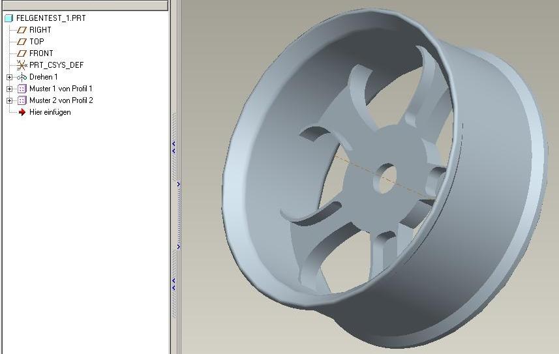Image resolution: width=559 pixels, height=354 pixels.
Task: Click the Drehen 1 revolve feature icon
Action: pos(22,77)
